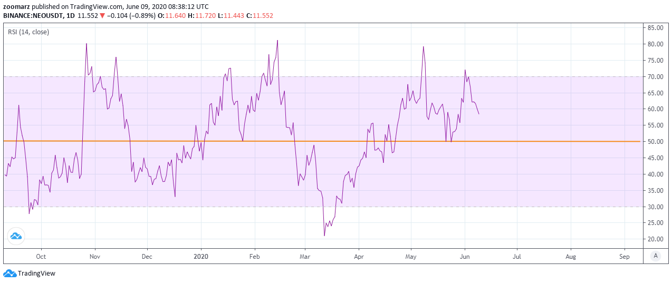
Task: Click the 2020 label on time axis
Action: coord(200,257)
